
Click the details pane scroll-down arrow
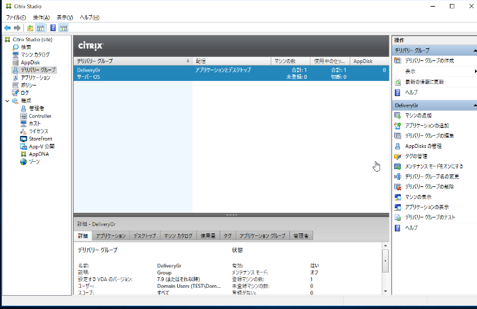tap(385, 291)
